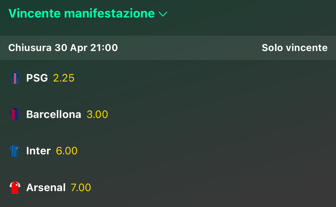336x207 pixels.
Task: Open the Vincente manifestazione market dropdown
Action: 81,13
